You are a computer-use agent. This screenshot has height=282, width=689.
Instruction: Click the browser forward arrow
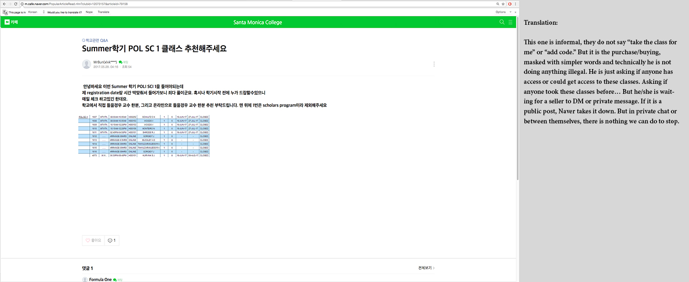10,4
